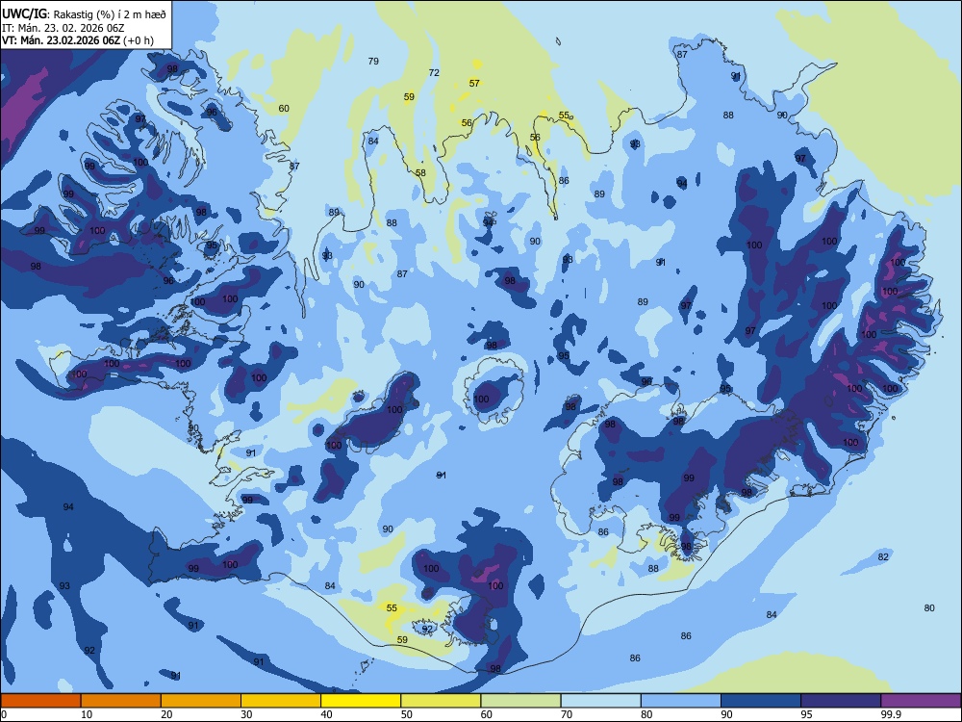Click the amber 20–30 legend swatch
The height and width of the screenshot is (722, 962).
(201, 701)
